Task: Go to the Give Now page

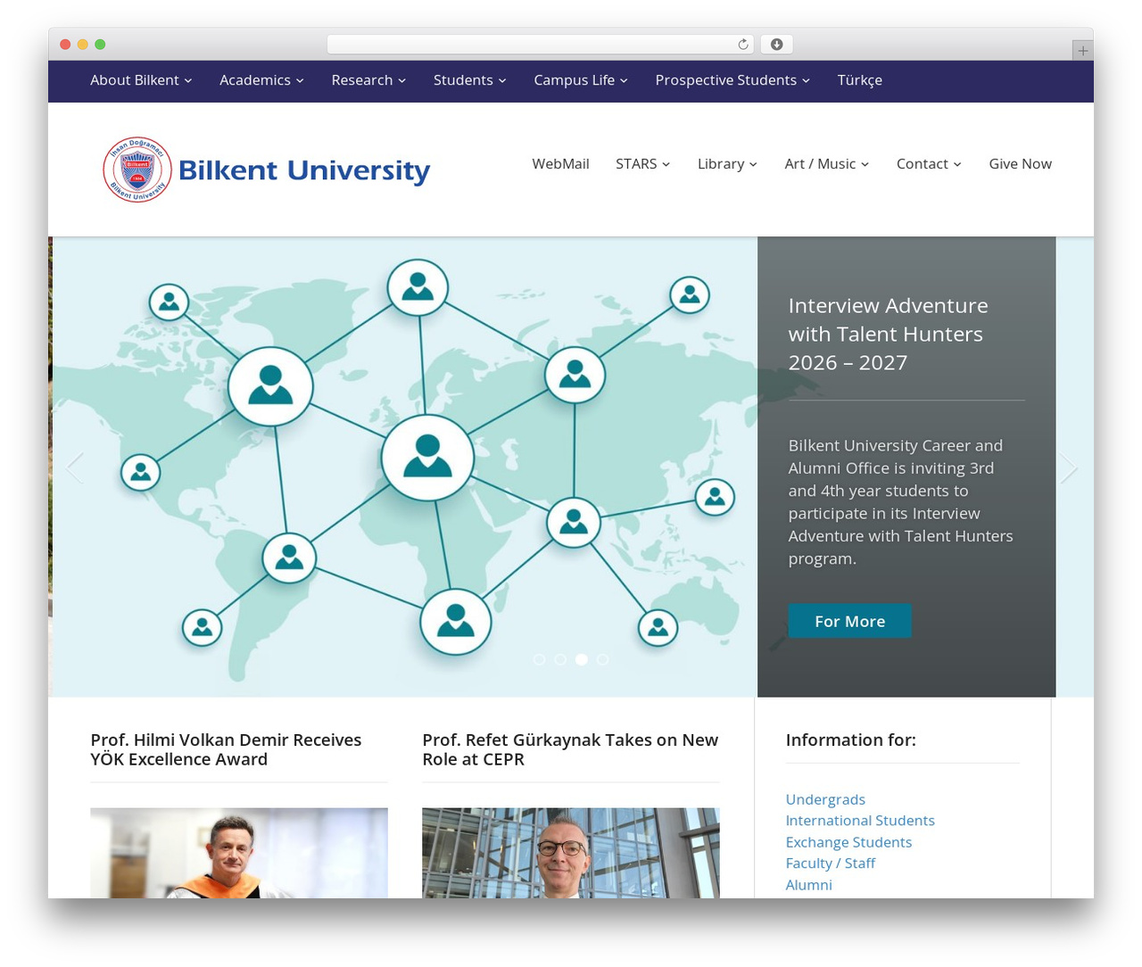Action: 1020,164
